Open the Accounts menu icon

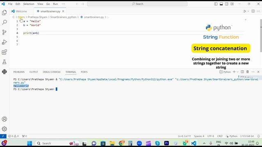point(5,119)
